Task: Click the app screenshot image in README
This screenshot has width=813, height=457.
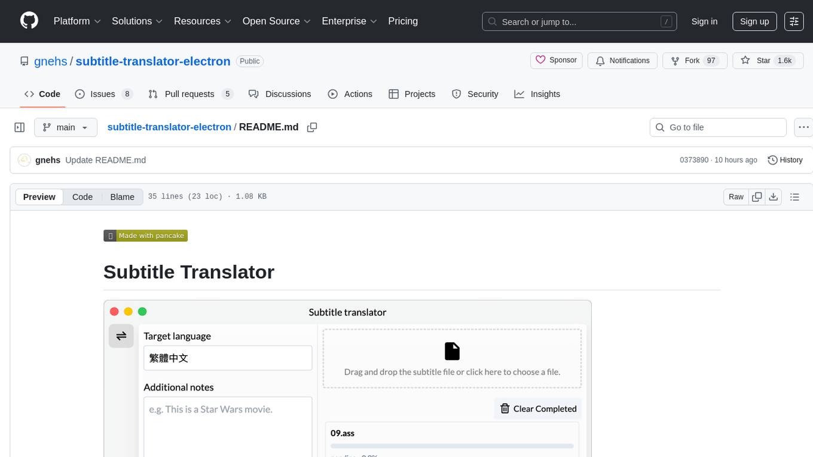Action: click(x=347, y=379)
